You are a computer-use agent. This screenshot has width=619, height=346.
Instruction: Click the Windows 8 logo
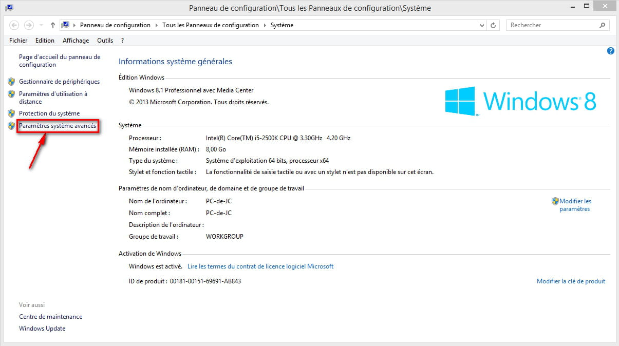(520, 101)
